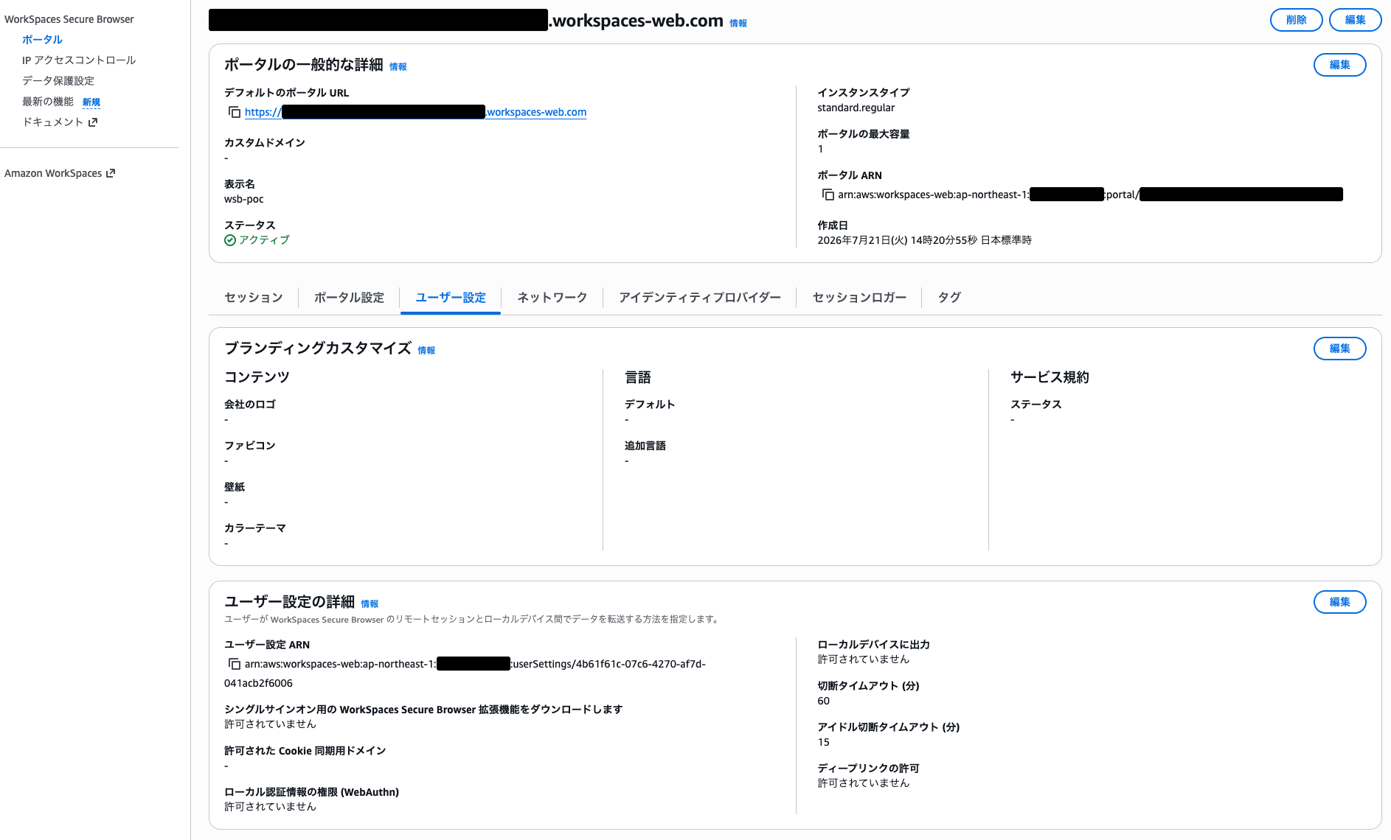Click the コンテンツ heading
The width and height of the screenshot is (1391, 840).
[x=257, y=377]
